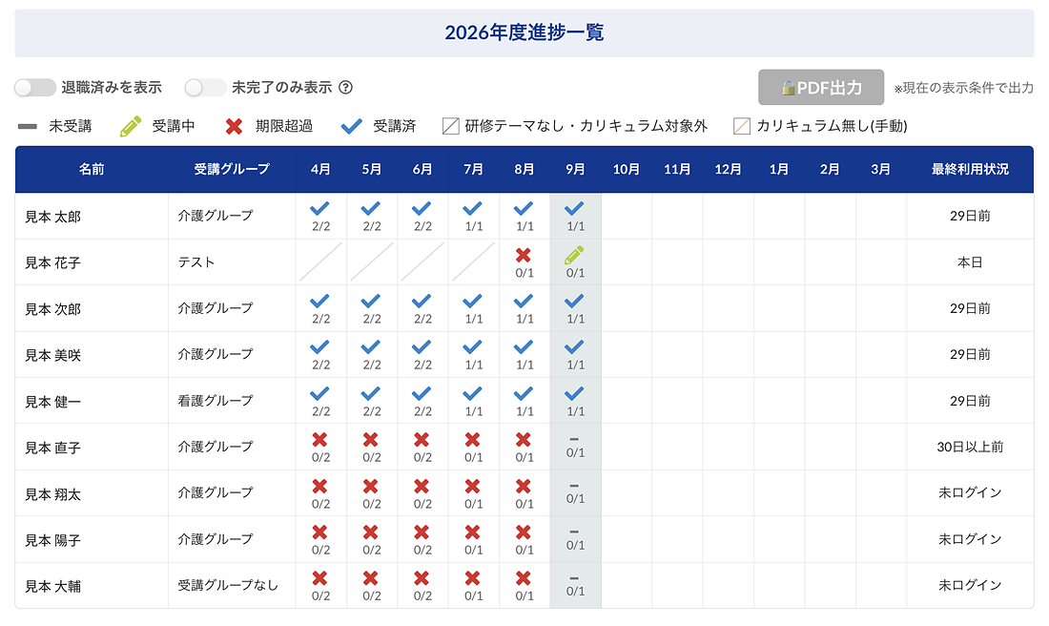This screenshot has width=1049, height=626.
Task: Click 見本 太郎's September checkmark
Action: coord(574,208)
